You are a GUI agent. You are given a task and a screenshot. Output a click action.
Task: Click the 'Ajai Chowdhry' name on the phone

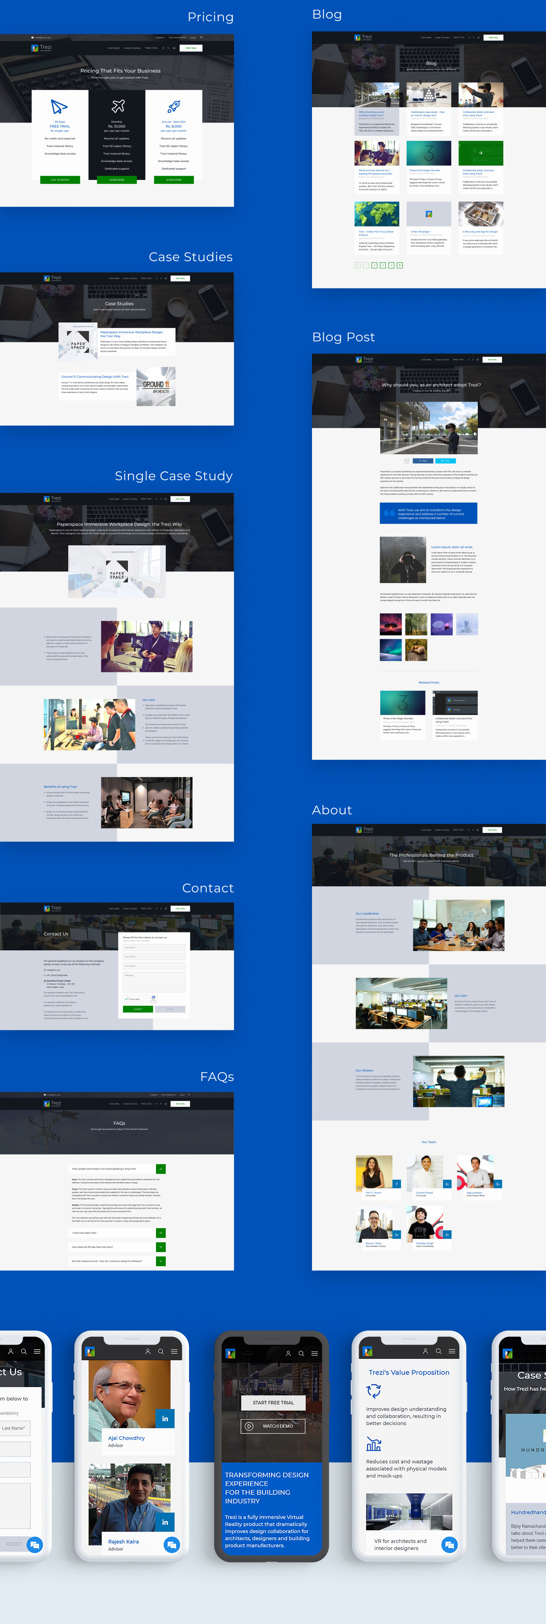(126, 1438)
